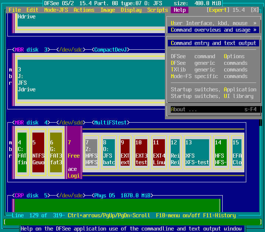This screenshot has height=232, width=265.
Task: Click the green CRP disk 5 area
Action: point(118,205)
